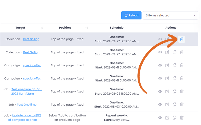
Task: Click the Schedule column header
Action: [117, 28]
